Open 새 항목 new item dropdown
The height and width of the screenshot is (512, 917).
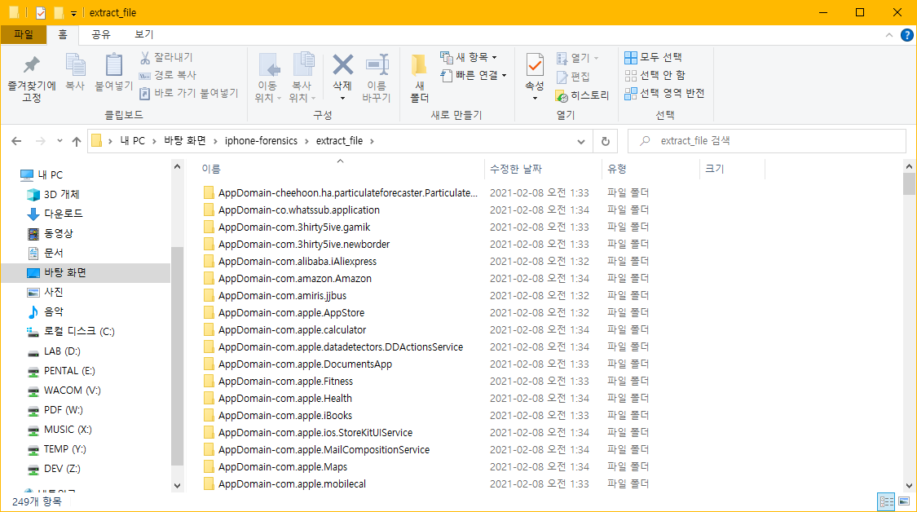(469, 57)
